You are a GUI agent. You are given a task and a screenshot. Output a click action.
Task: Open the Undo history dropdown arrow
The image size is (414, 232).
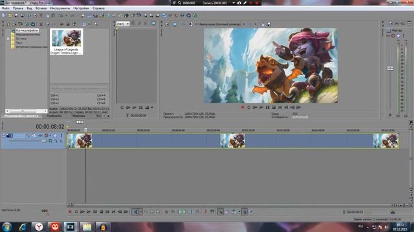coord(66,15)
